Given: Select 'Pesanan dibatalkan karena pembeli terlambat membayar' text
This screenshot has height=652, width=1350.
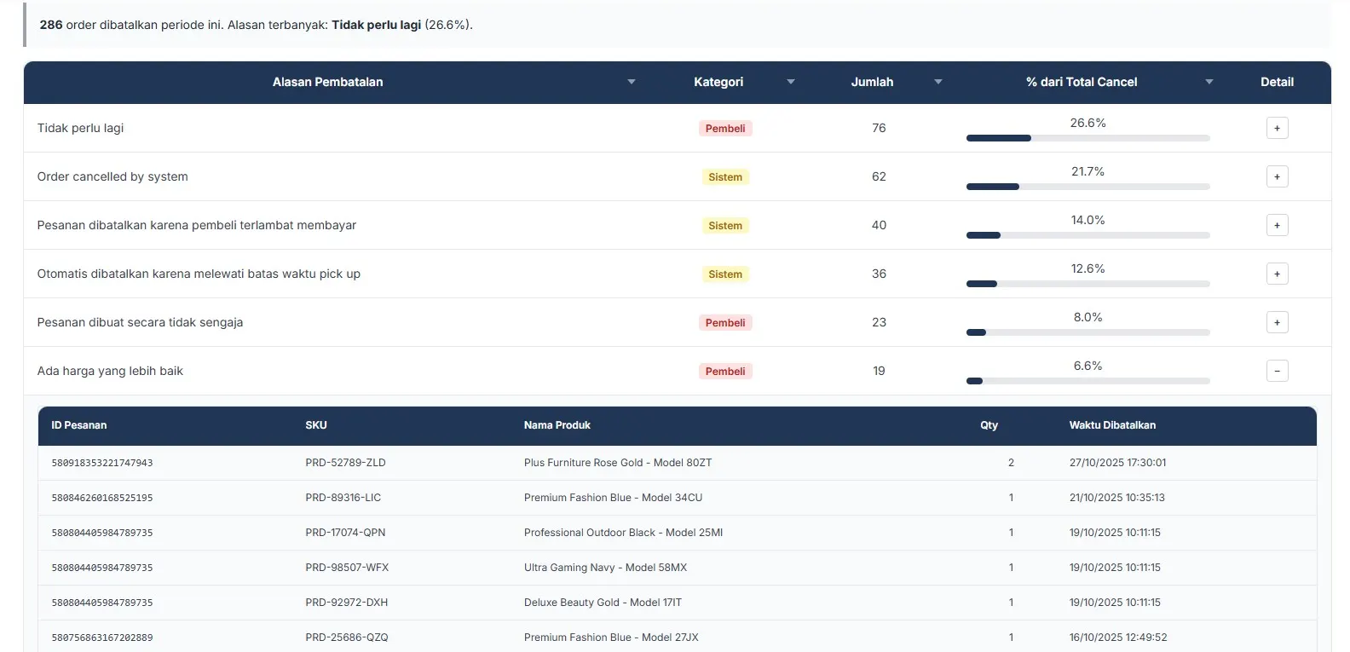Looking at the screenshot, I should click(197, 225).
